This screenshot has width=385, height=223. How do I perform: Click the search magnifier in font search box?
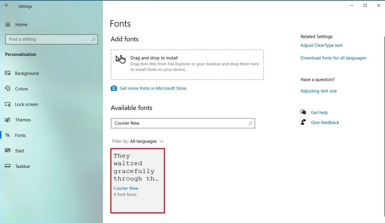(x=250, y=123)
